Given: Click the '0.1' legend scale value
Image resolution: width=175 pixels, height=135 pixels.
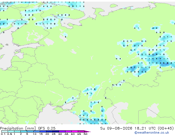Looking at the screenshot, I should pos(3,134).
